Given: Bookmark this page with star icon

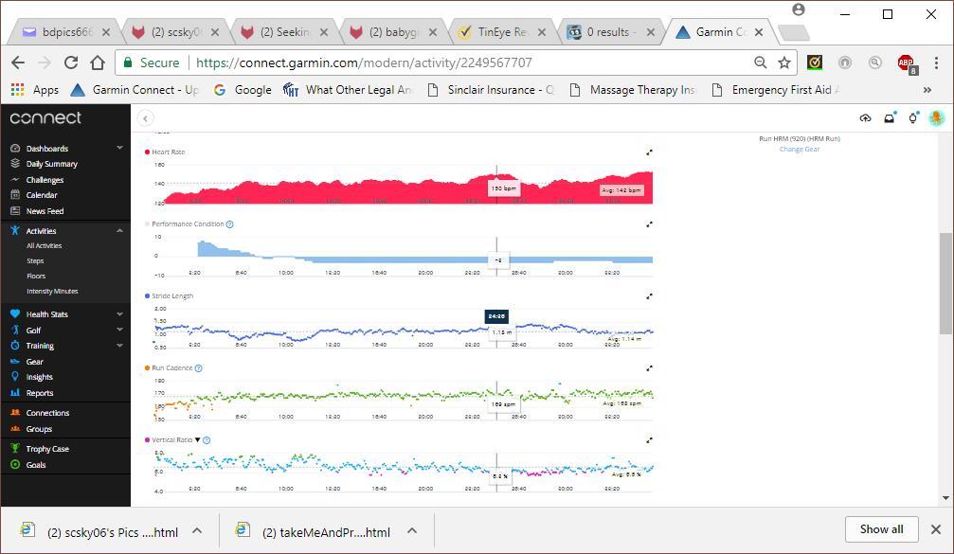Looking at the screenshot, I should [x=784, y=63].
